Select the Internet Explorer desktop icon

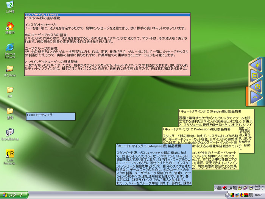click(x=10, y=51)
